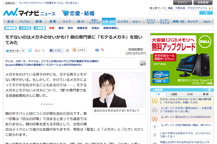217x144 pixels.
Task: Open the ホビー navigation tab
Action: (x=137, y=22)
